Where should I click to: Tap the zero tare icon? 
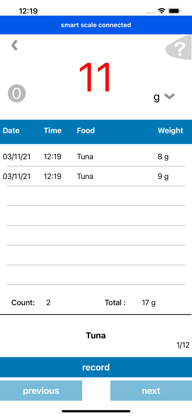[17, 93]
